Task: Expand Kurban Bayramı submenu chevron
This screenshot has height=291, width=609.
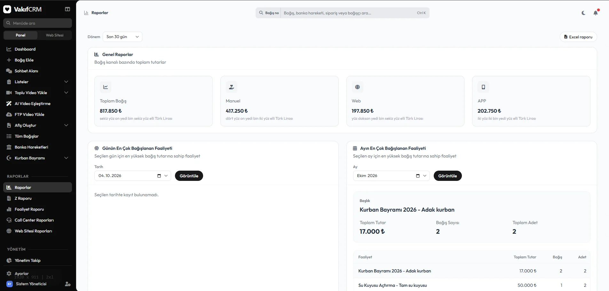Action: (66, 158)
